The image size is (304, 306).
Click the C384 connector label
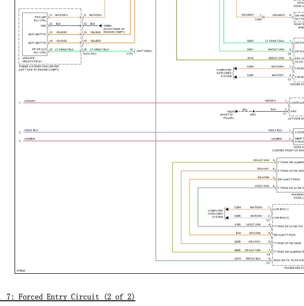point(258,20)
